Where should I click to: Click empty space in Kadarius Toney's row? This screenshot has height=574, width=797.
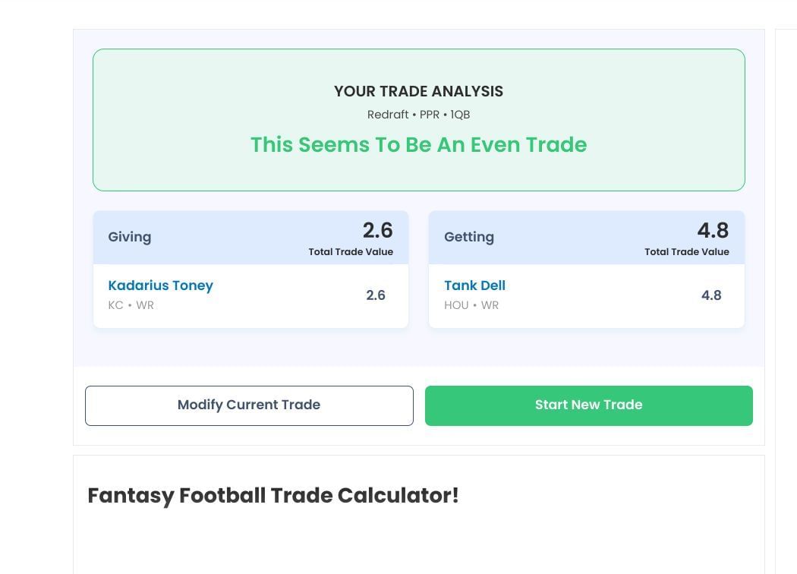(288, 296)
